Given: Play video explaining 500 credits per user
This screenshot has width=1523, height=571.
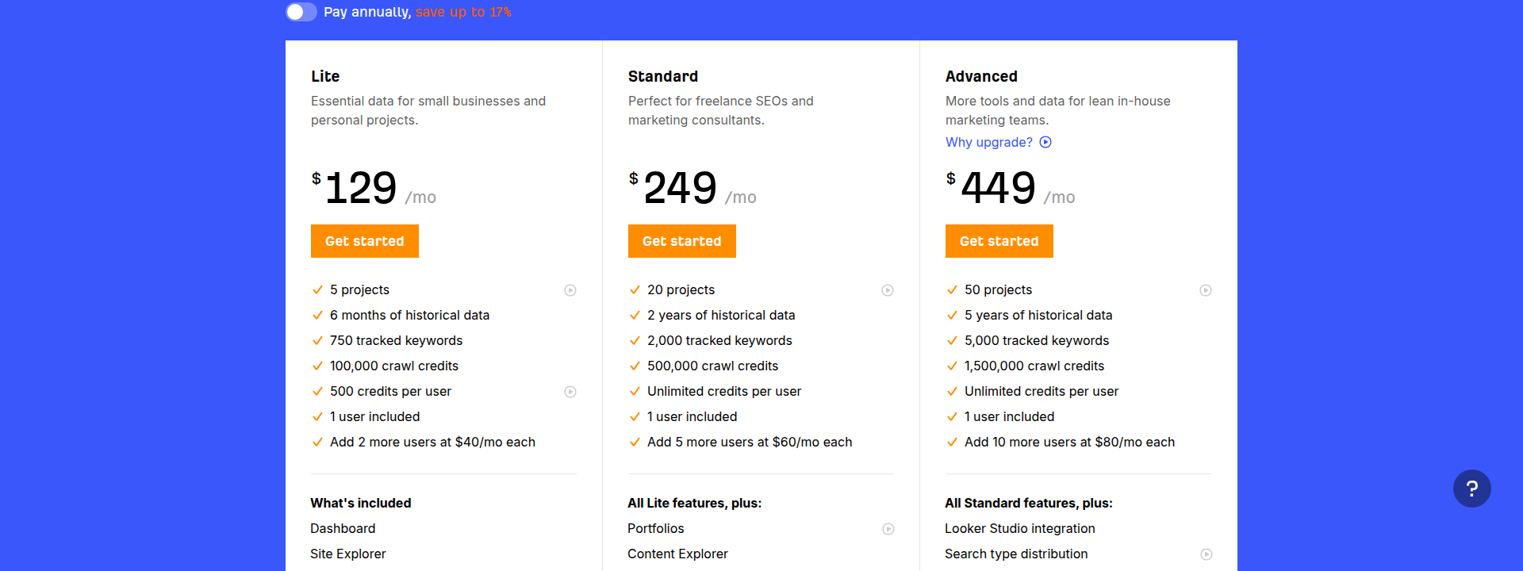Looking at the screenshot, I should 570,391.
